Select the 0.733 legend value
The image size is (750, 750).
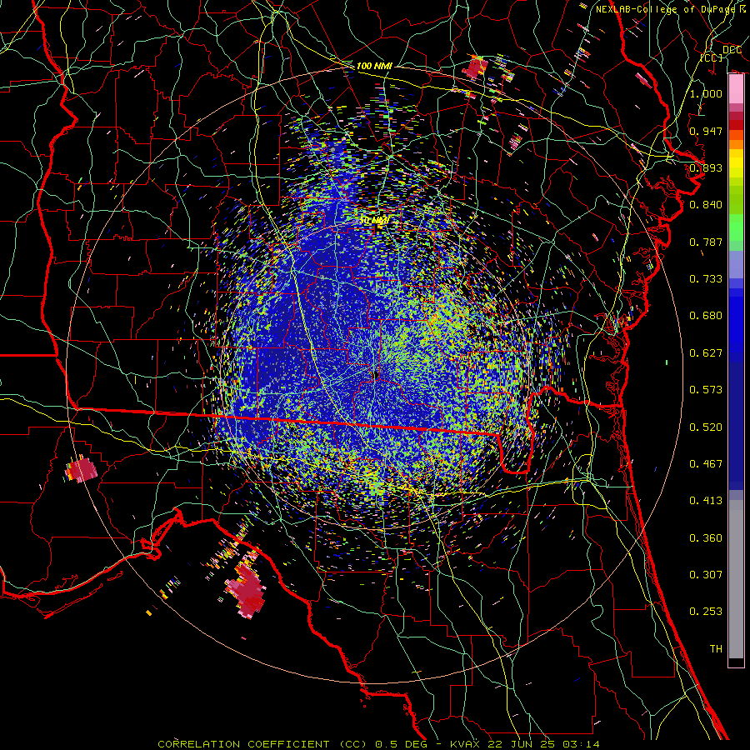click(706, 279)
